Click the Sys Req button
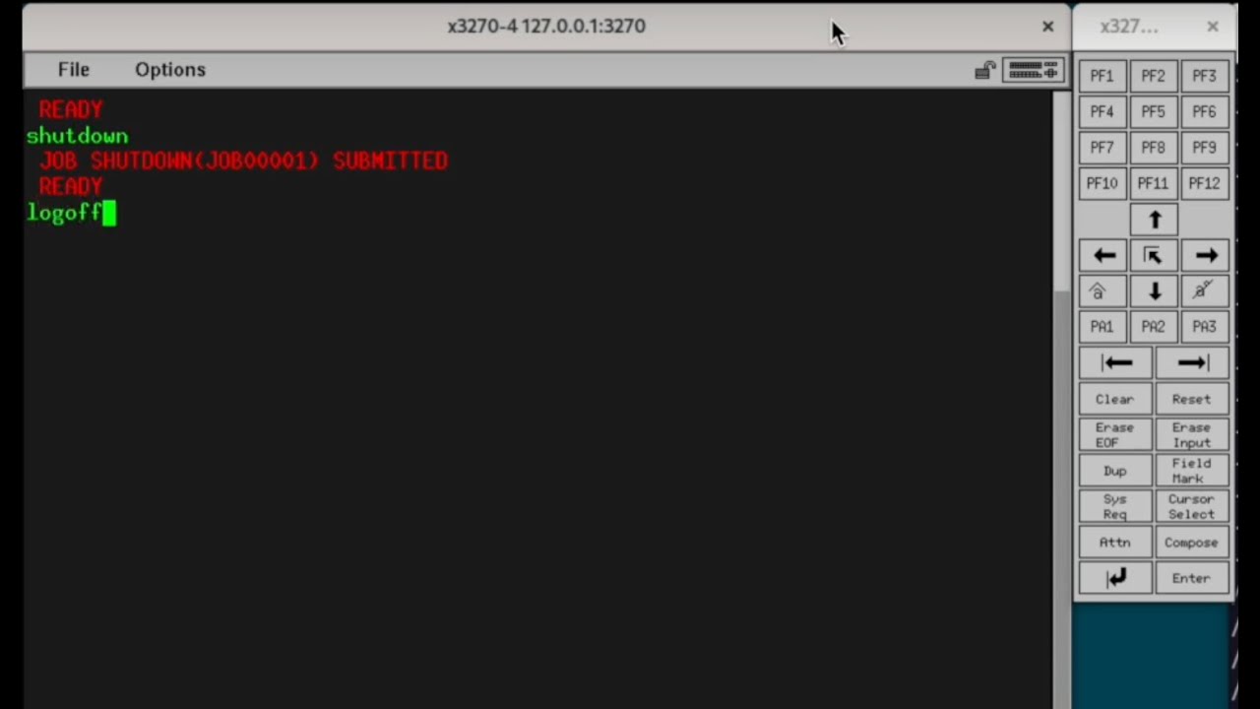 pyautogui.click(x=1115, y=506)
